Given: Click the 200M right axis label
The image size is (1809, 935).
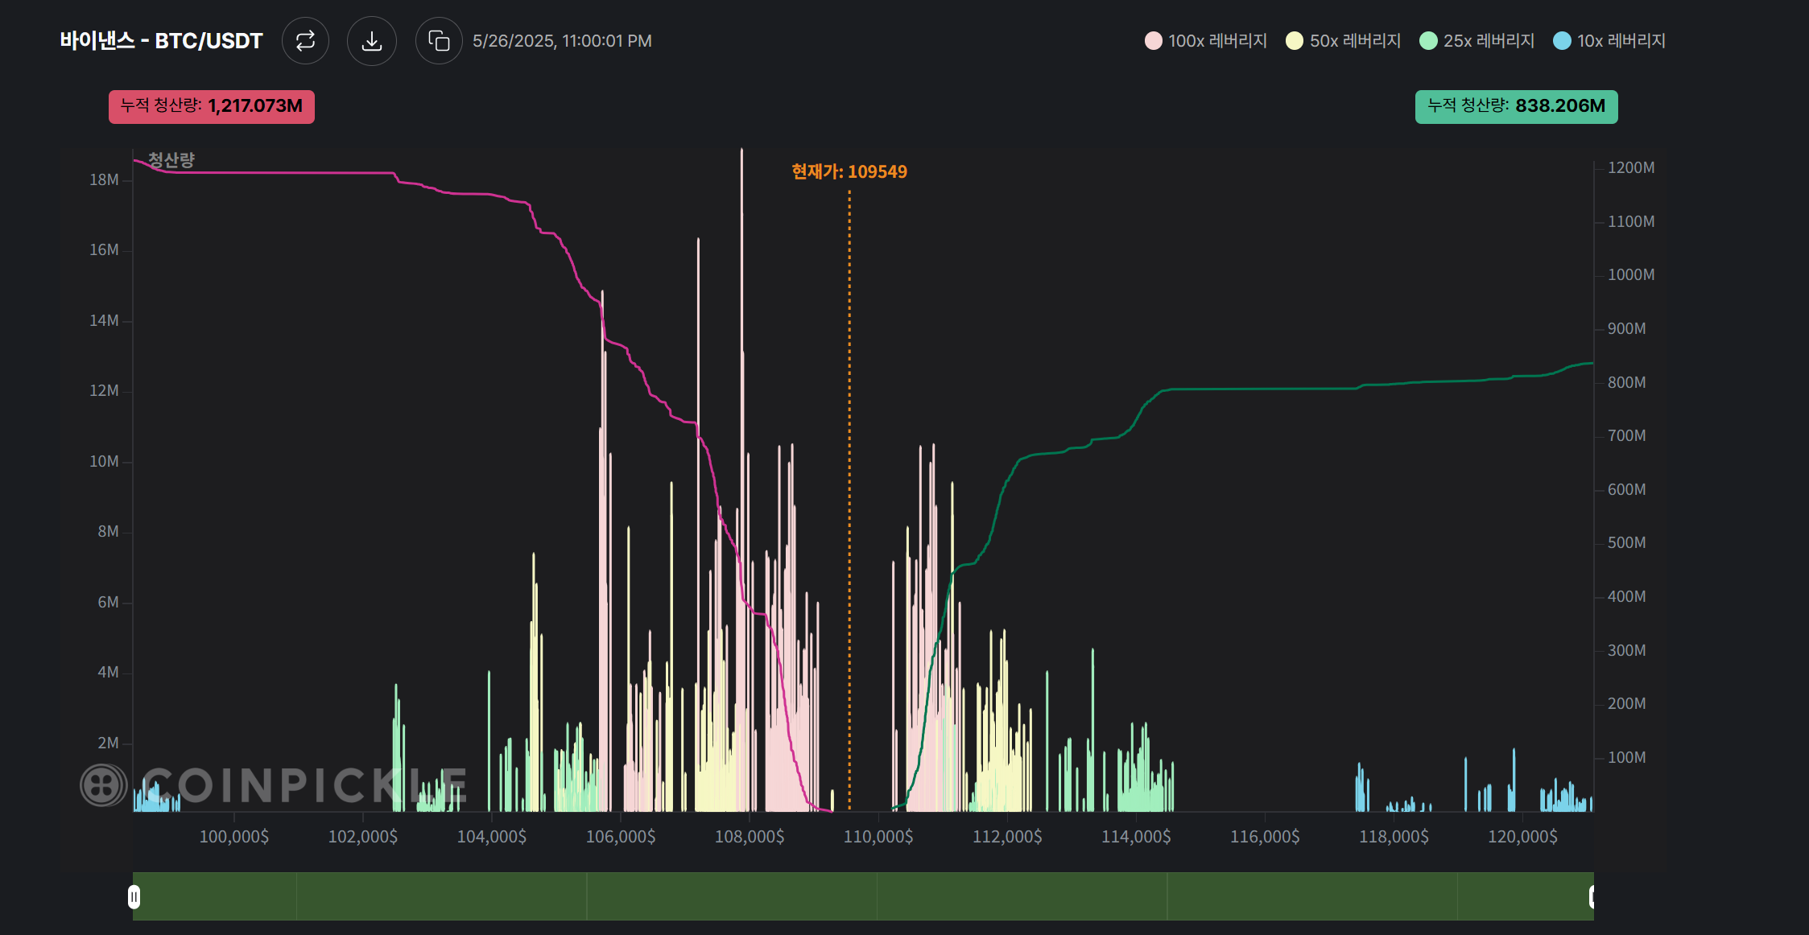Looking at the screenshot, I should pos(1626,704).
